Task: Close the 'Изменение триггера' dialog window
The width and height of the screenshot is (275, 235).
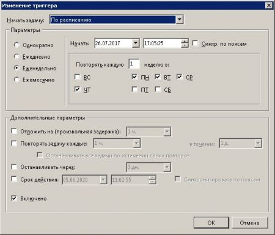Action: tap(269, 5)
